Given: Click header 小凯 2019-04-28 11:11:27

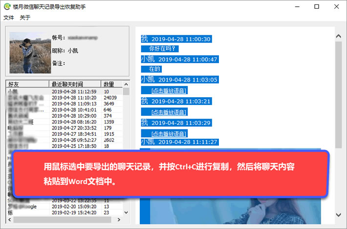Looking at the screenshot, I should (x=180, y=142).
